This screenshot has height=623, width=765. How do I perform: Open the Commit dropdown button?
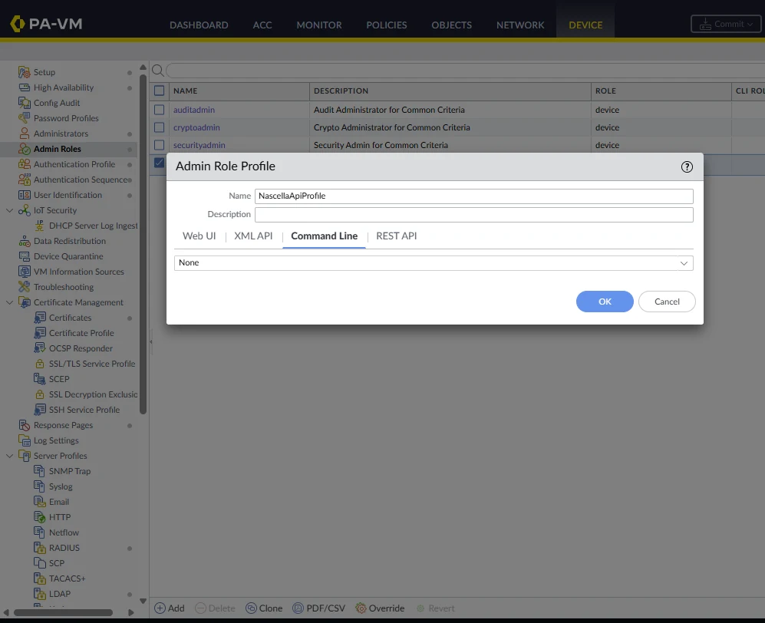[x=726, y=24]
